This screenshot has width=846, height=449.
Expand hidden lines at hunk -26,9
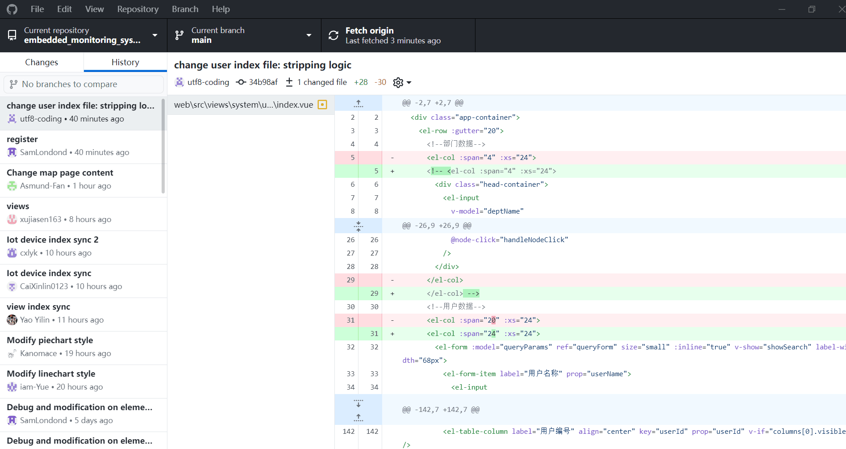point(358,226)
